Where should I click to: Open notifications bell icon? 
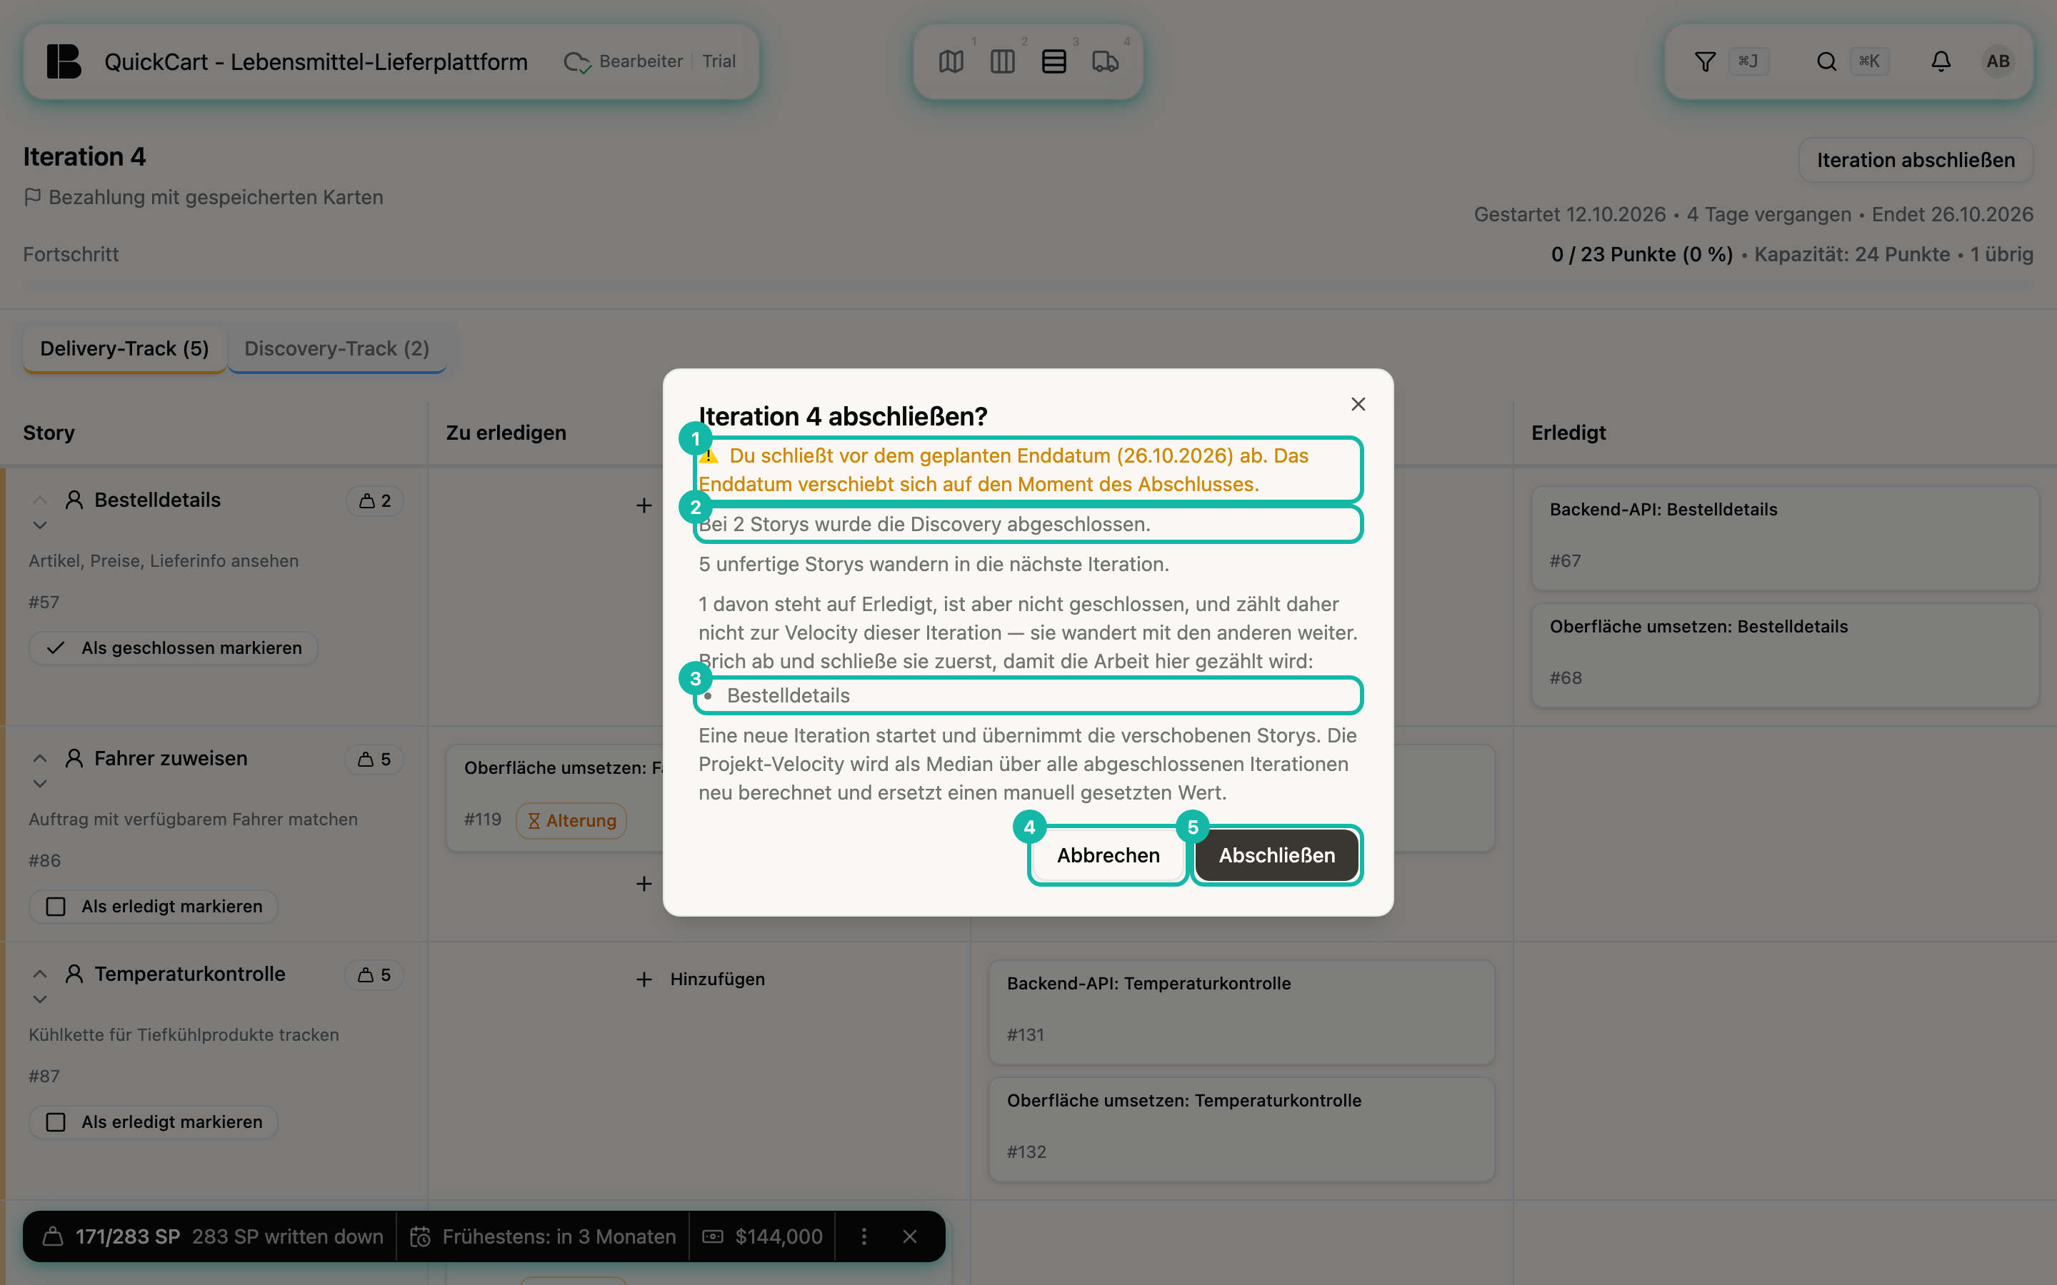pos(1941,61)
